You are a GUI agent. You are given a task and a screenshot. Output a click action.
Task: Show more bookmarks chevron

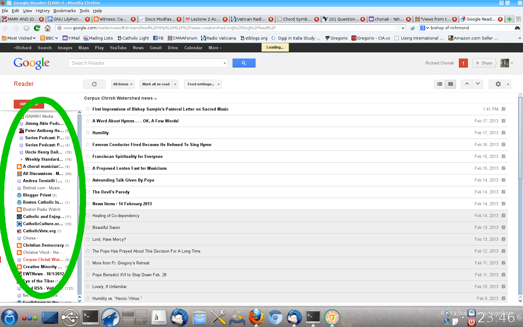click(x=519, y=38)
